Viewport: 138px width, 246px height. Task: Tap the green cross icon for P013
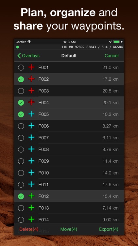click(x=31, y=208)
